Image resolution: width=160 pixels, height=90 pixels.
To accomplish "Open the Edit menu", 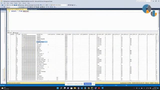I will (x=4, y=3).
